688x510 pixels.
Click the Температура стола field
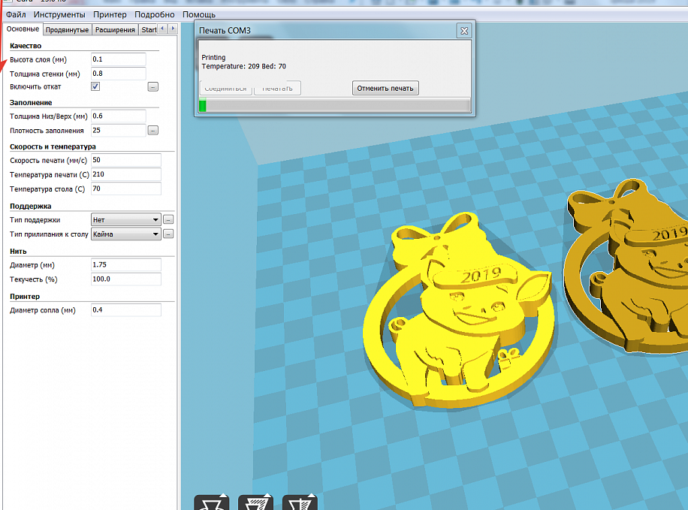(x=126, y=189)
